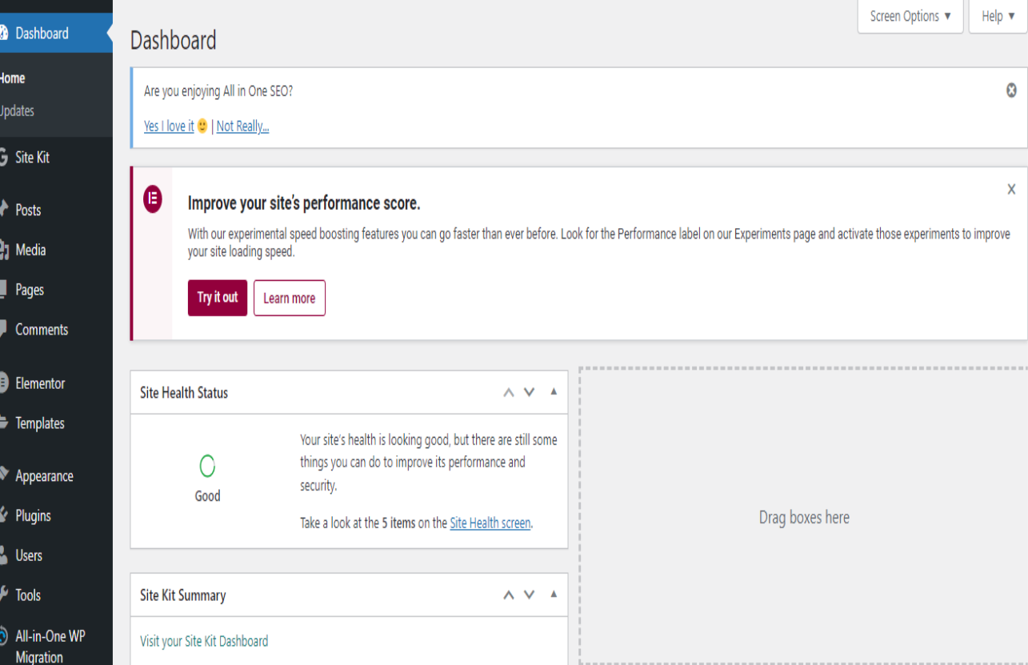Click the Posts pin icon
This screenshot has width=1028, height=665.
2,210
